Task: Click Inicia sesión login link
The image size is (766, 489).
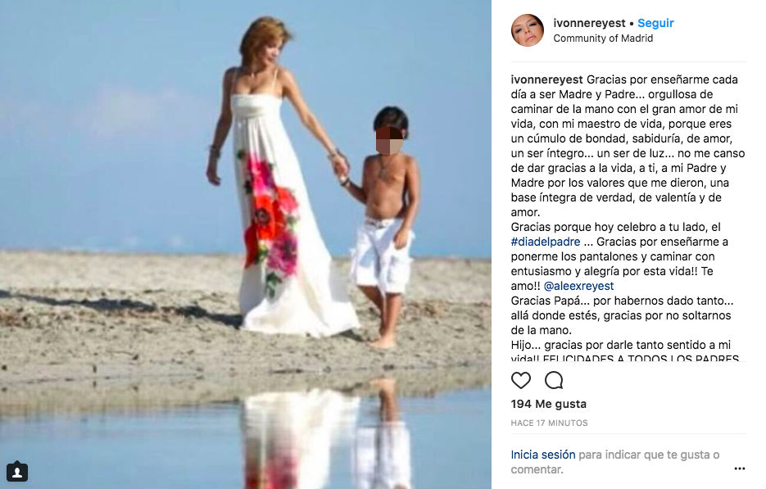Action: [x=543, y=455]
